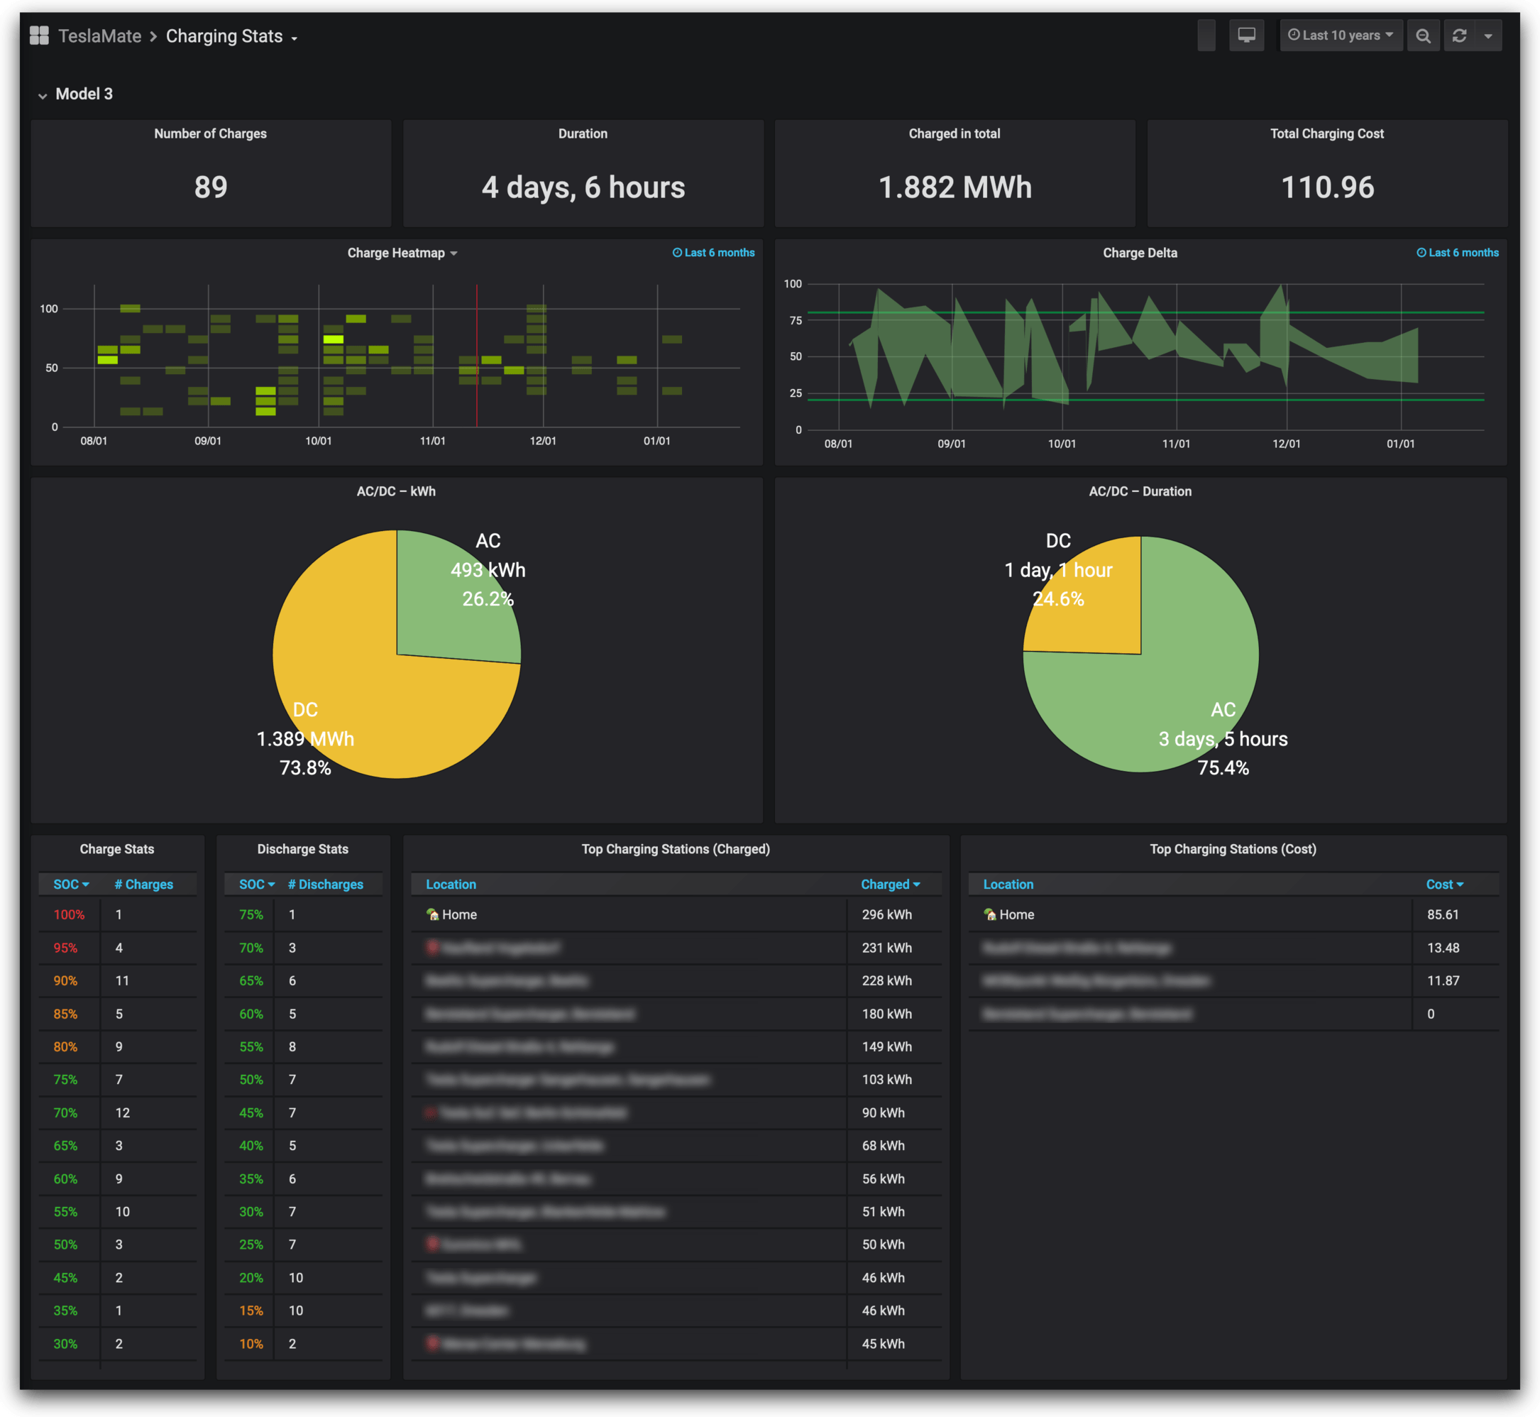The height and width of the screenshot is (1417, 1540).
Task: Collapse the Model 3 row
Action: tap(43, 95)
